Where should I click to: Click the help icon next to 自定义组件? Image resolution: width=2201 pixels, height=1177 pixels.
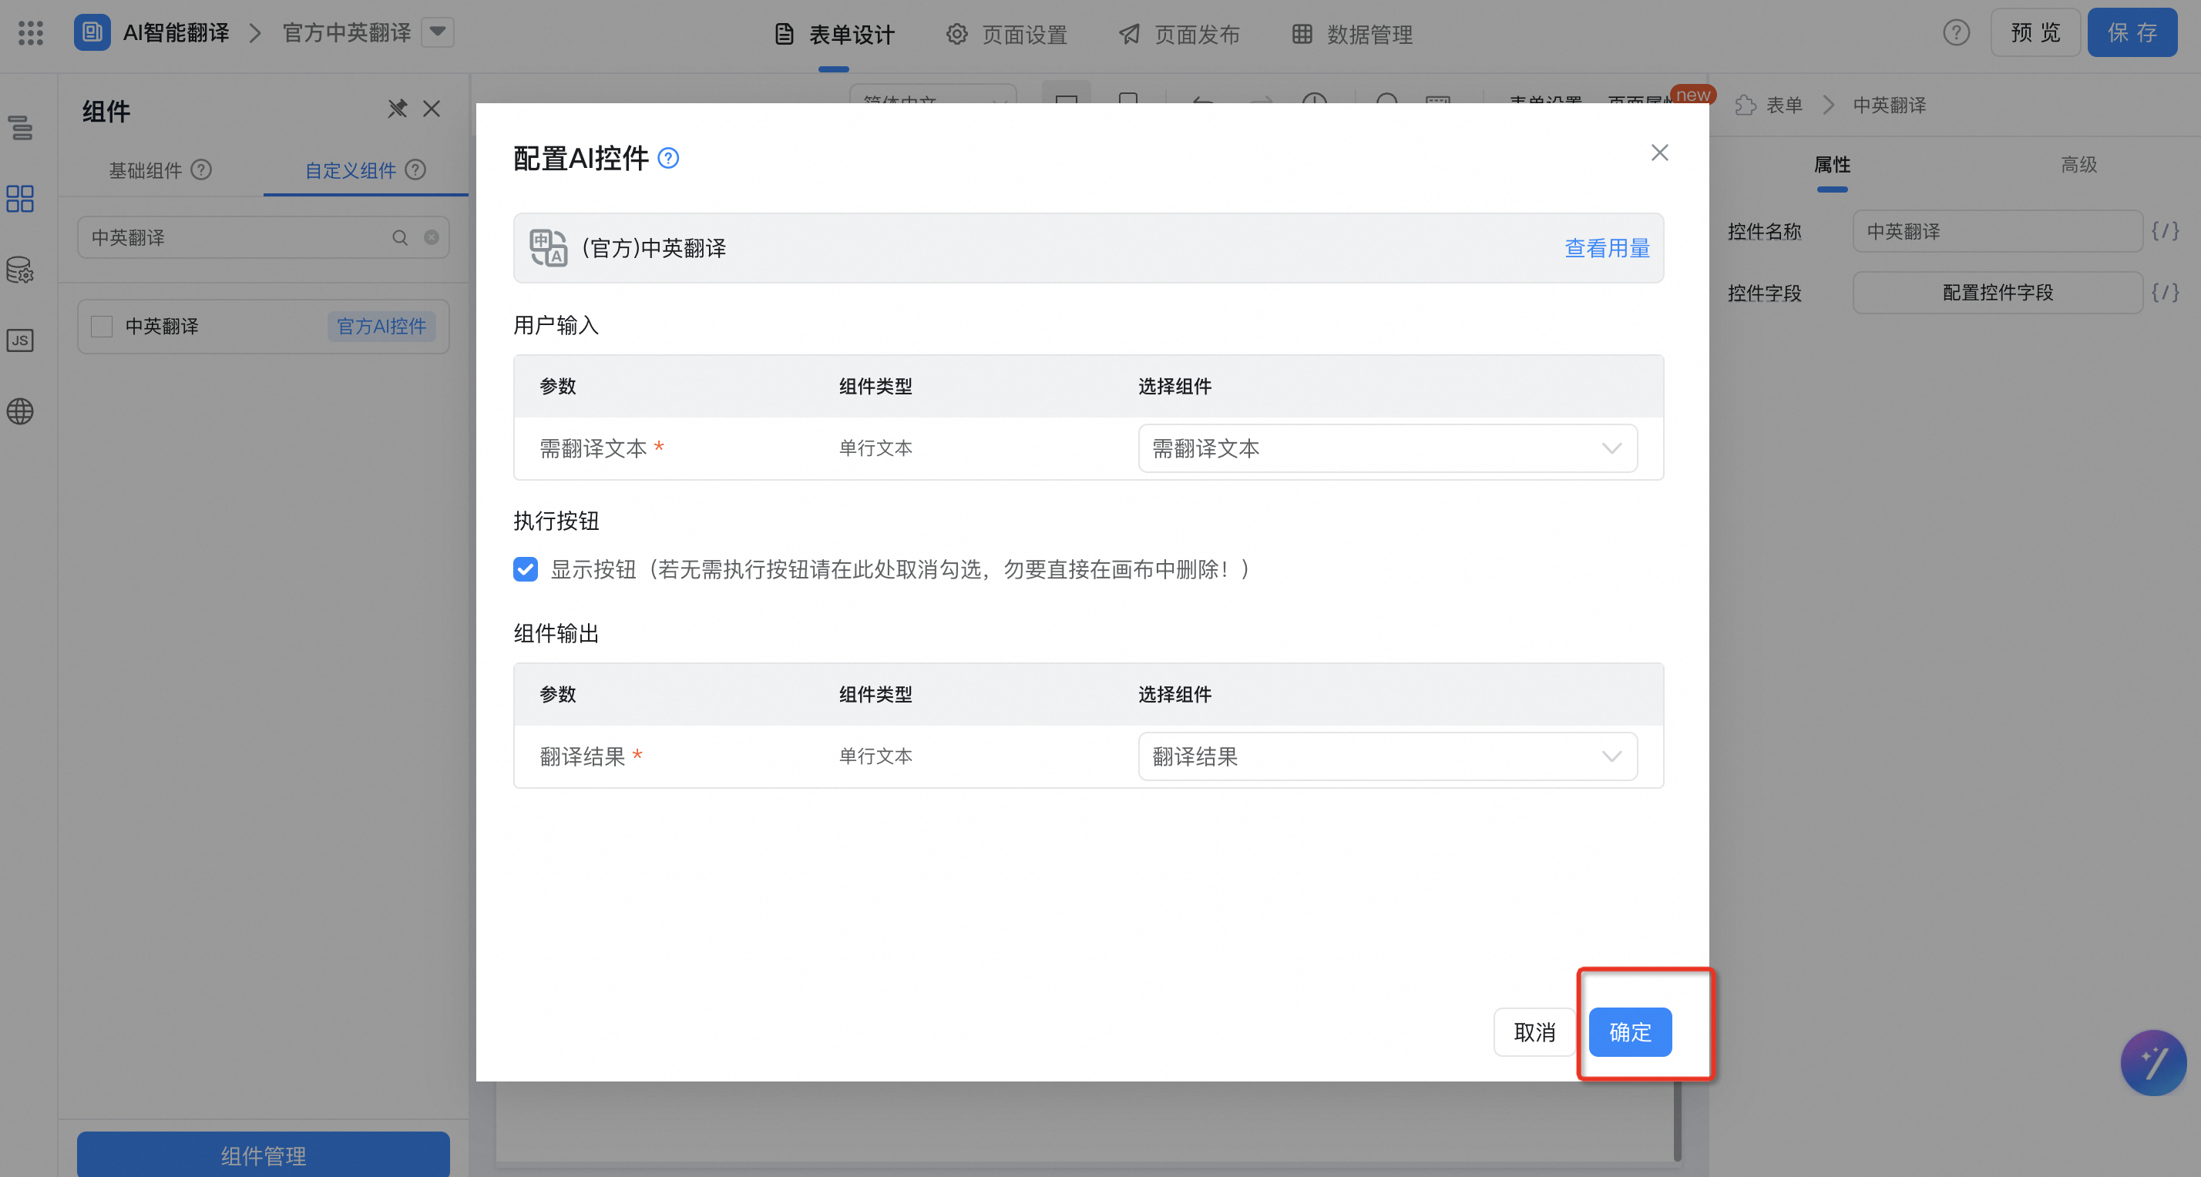click(415, 170)
